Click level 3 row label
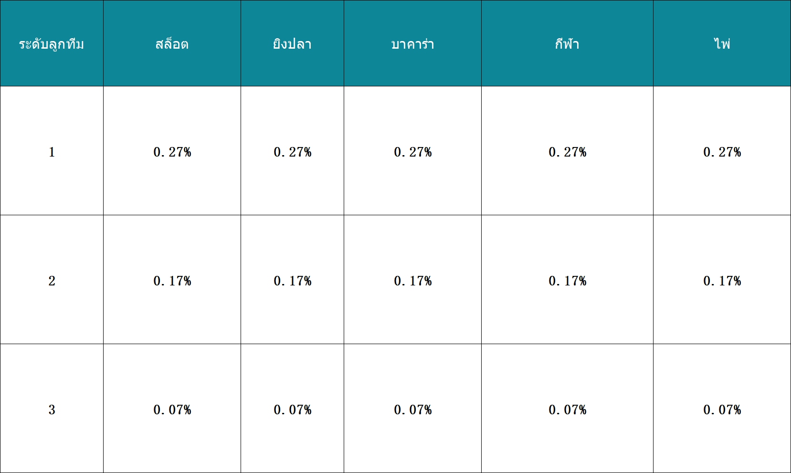This screenshot has height=473, width=791. pyautogui.click(x=52, y=409)
